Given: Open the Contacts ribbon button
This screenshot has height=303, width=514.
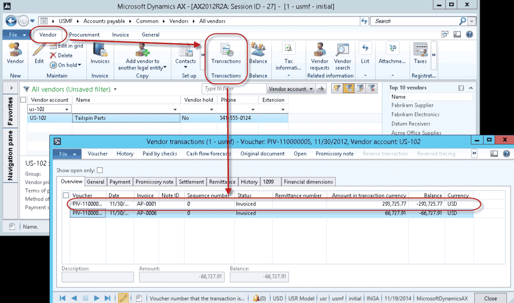Looking at the screenshot, I should (186, 55).
